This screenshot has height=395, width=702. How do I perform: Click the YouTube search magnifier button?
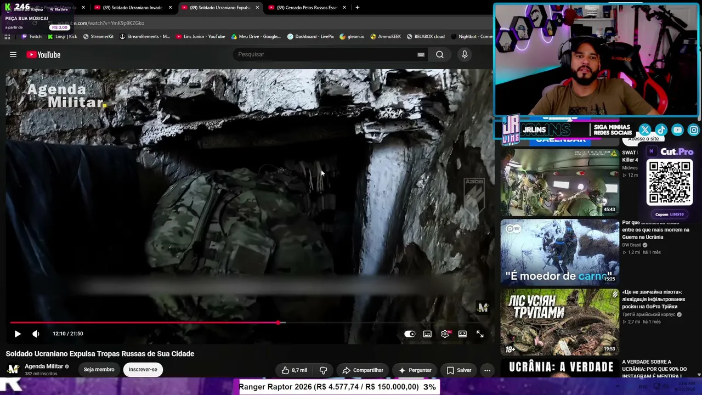pos(440,54)
